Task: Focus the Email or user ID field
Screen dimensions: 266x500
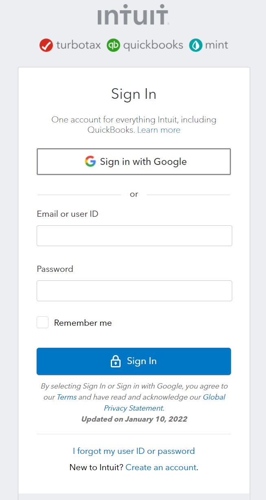Action: coord(134,236)
